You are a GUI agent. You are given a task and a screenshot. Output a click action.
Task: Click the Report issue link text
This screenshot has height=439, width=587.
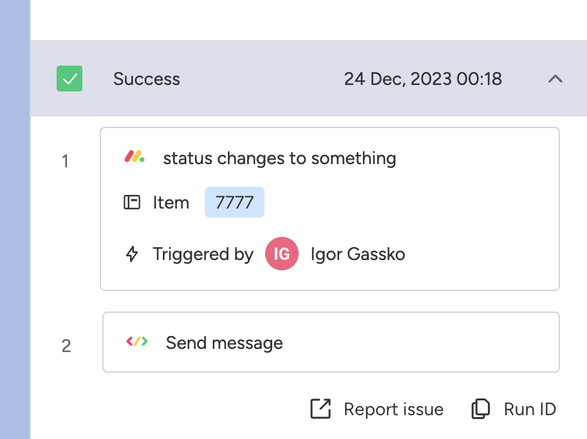point(393,409)
